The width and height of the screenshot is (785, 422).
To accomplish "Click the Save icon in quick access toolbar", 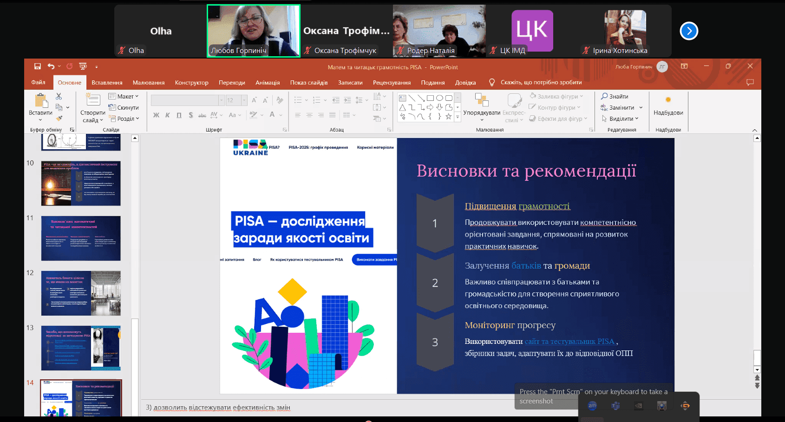I will point(38,66).
